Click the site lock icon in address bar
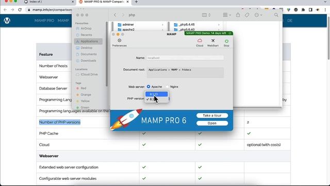Screen dimensions: 330x186 (29, 10)
